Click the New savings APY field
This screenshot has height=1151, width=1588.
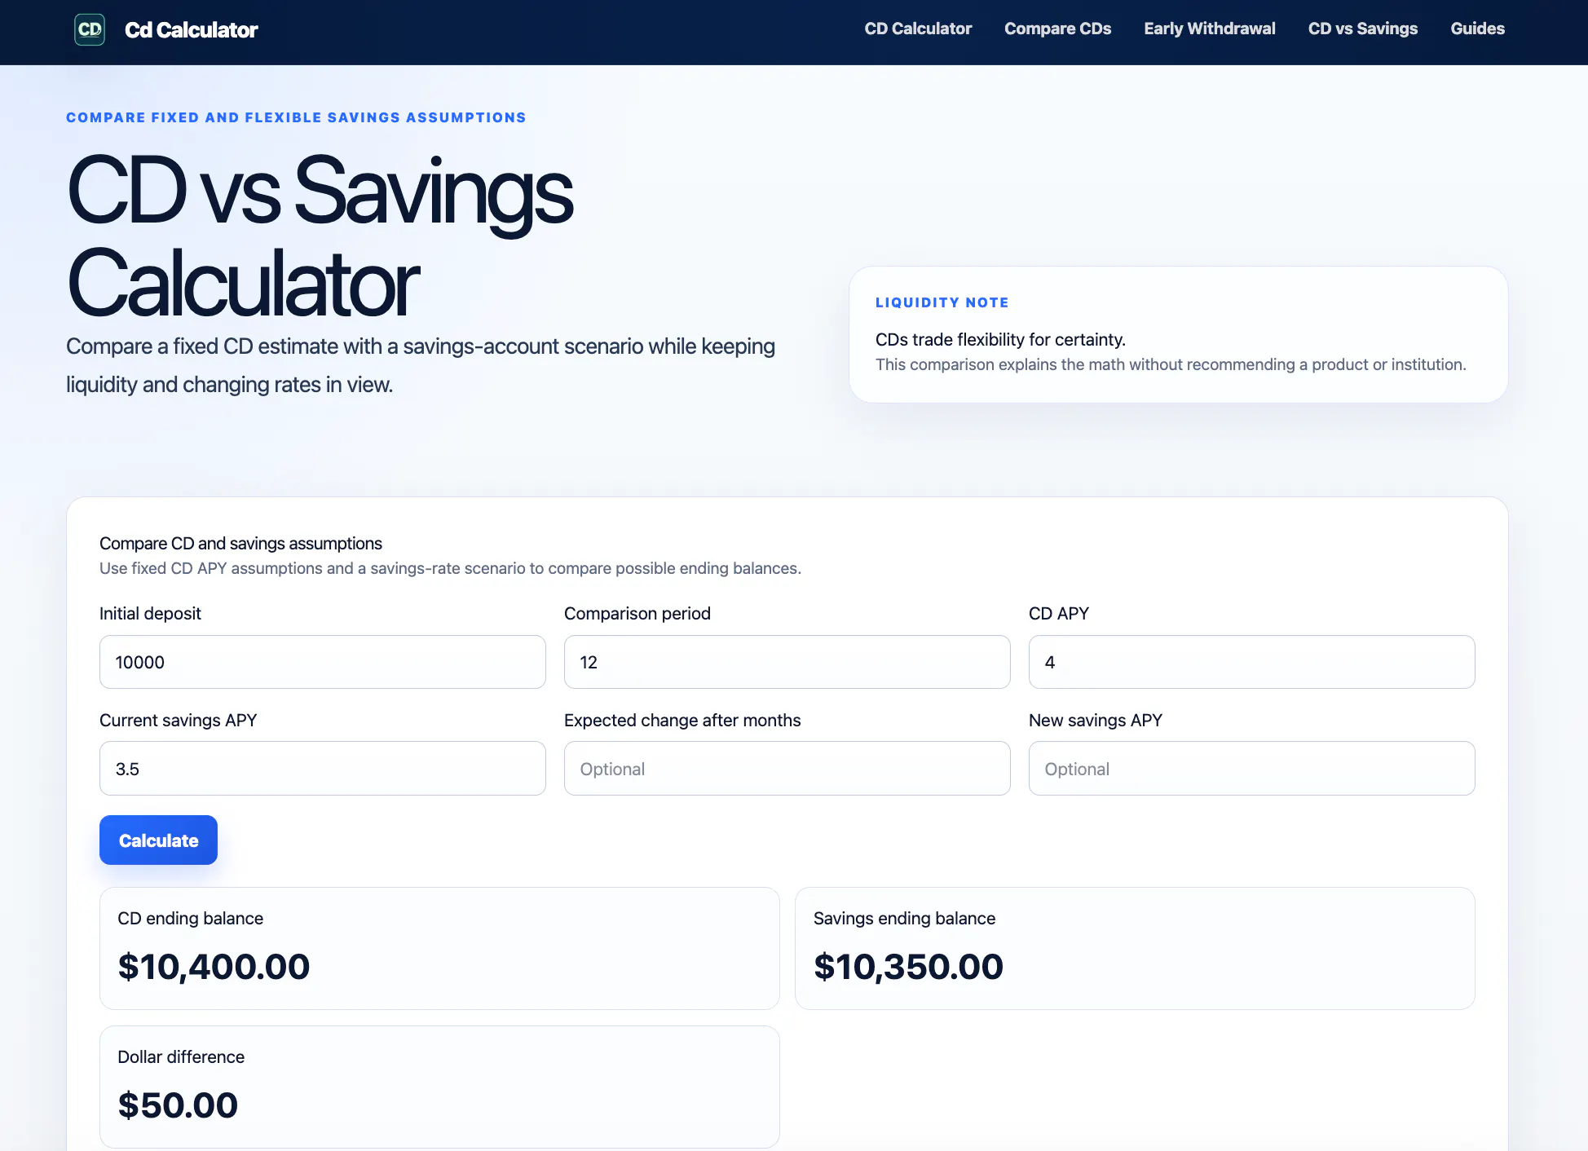1252,769
